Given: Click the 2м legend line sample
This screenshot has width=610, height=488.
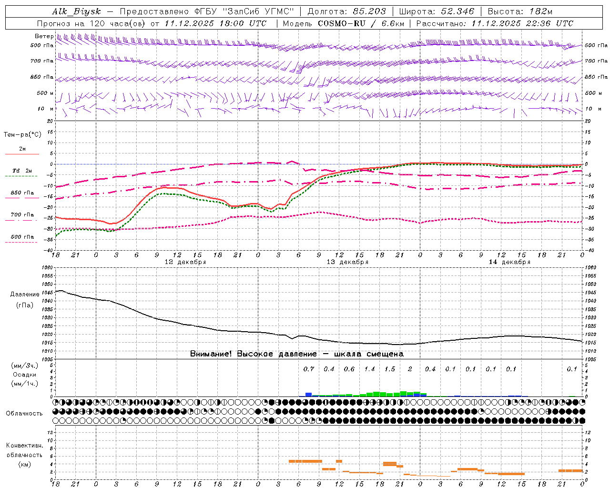Looking at the screenshot, I should 22,154.
